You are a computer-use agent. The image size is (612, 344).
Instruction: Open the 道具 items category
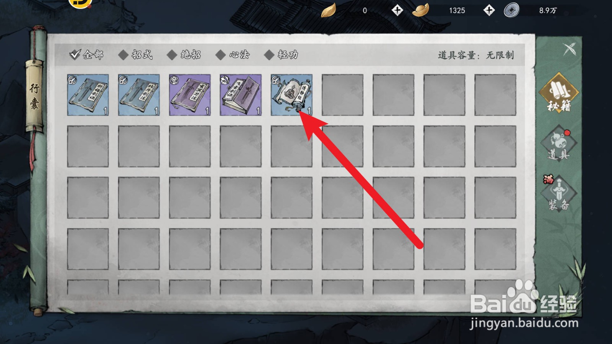[559, 144]
